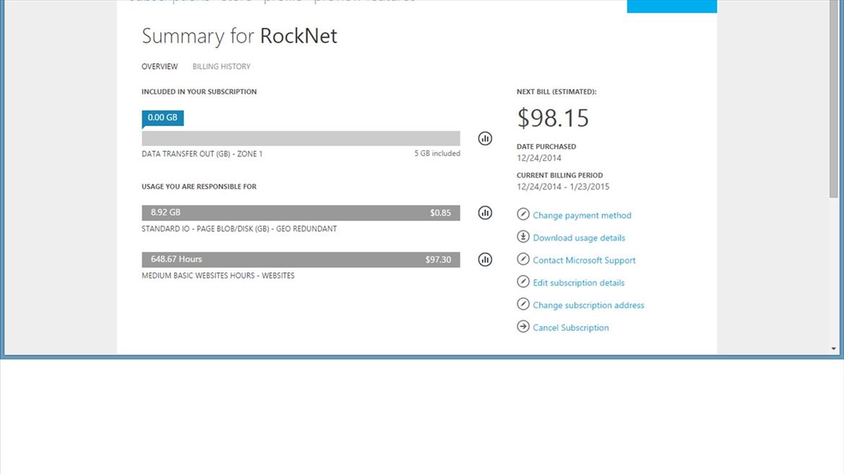Click the $97.30 charge amount
The image size is (844, 474).
pos(438,259)
